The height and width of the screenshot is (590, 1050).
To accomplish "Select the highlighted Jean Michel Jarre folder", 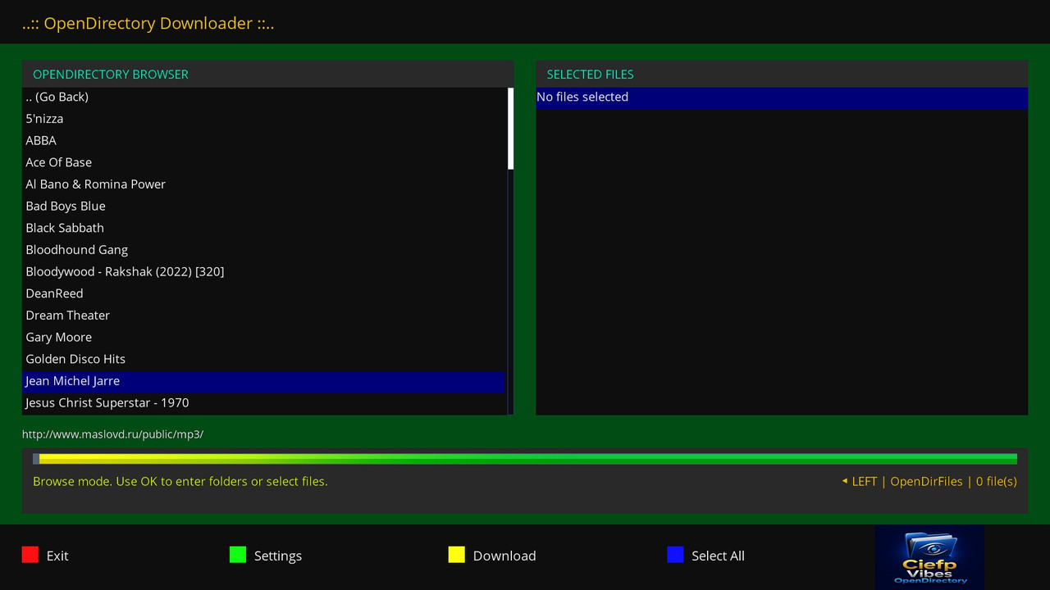I will click(x=263, y=381).
